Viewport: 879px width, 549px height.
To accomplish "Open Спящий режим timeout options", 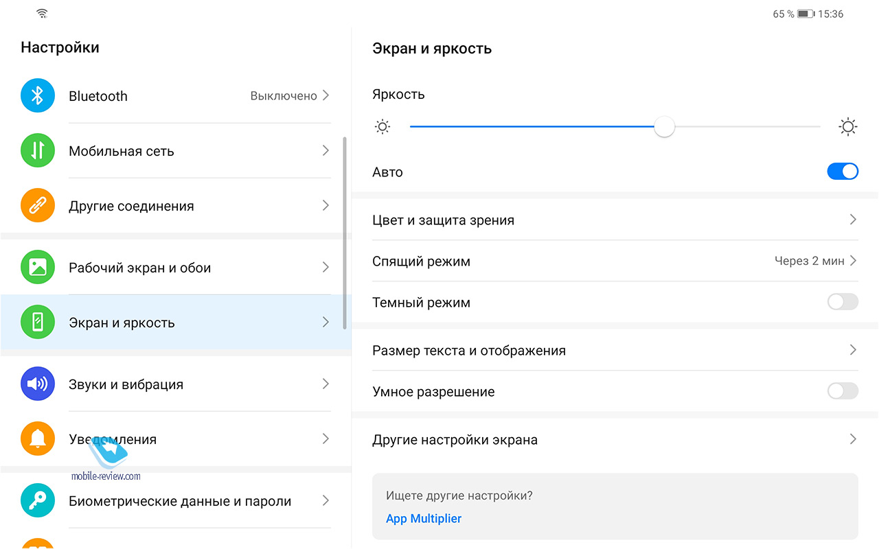I will pos(814,261).
